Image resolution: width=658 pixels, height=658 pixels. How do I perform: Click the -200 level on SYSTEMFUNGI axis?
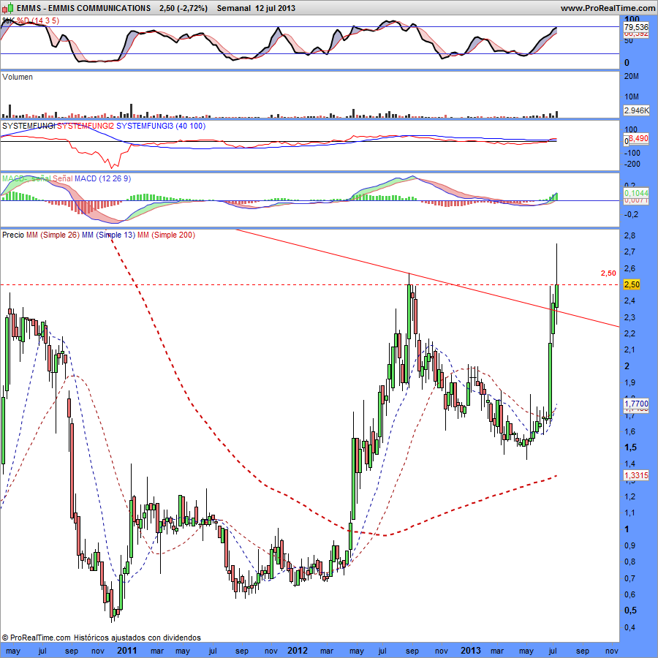click(632, 164)
